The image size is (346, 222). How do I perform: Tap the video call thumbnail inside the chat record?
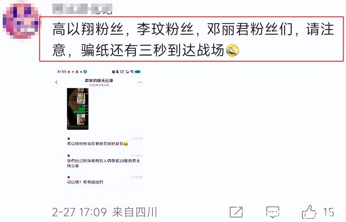coord(78,109)
